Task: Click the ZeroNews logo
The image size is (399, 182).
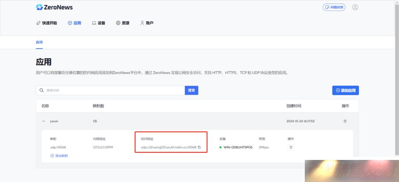Action: tap(54, 7)
